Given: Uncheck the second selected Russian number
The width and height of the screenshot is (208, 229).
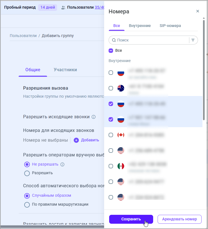Looking at the screenshot, I should point(111,119).
